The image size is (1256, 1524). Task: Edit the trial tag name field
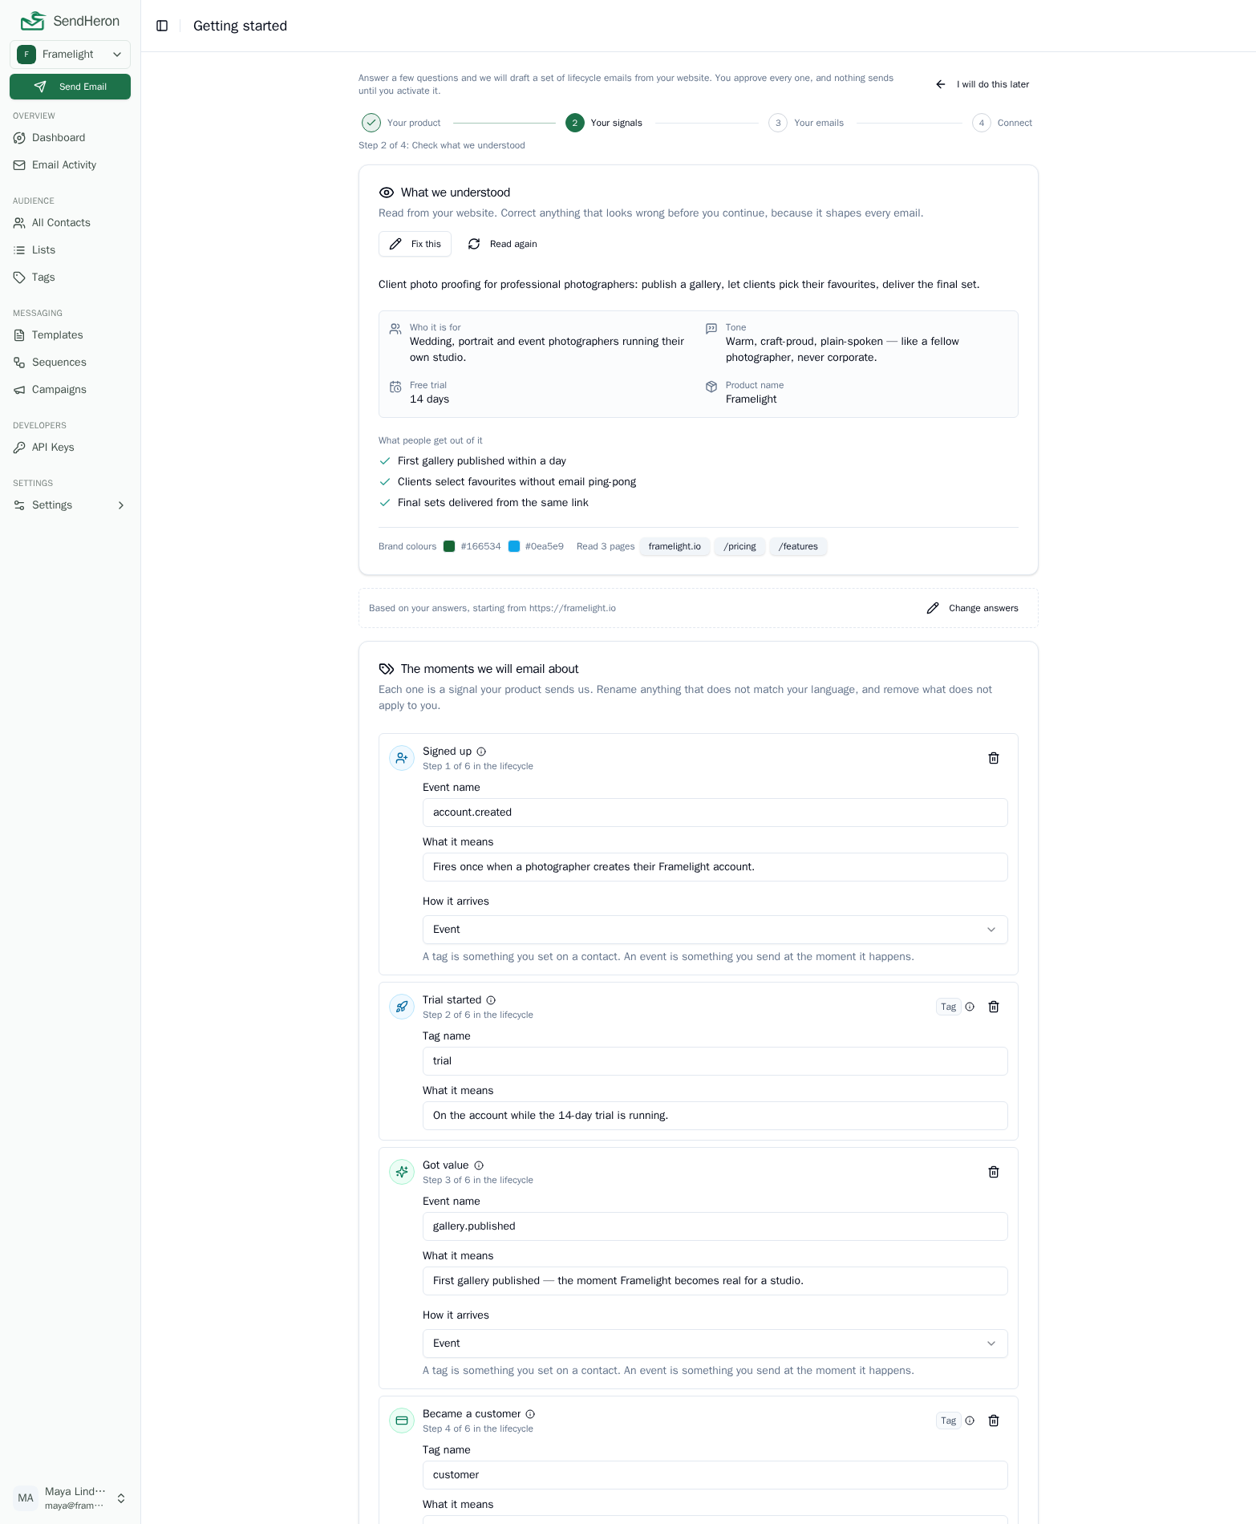(x=715, y=1061)
